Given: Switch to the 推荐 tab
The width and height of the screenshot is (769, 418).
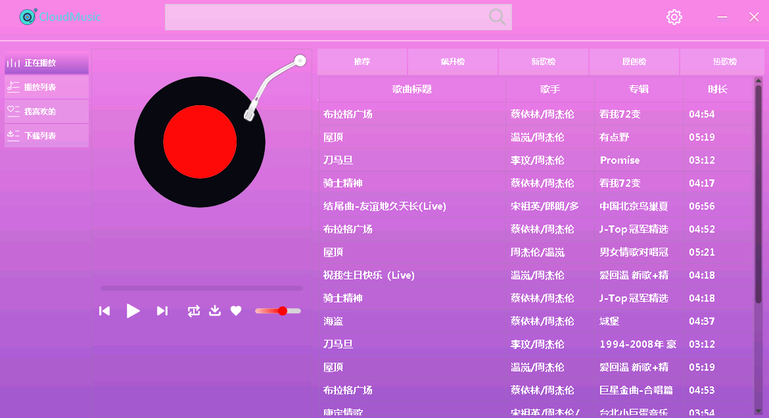Looking at the screenshot, I should tap(362, 62).
